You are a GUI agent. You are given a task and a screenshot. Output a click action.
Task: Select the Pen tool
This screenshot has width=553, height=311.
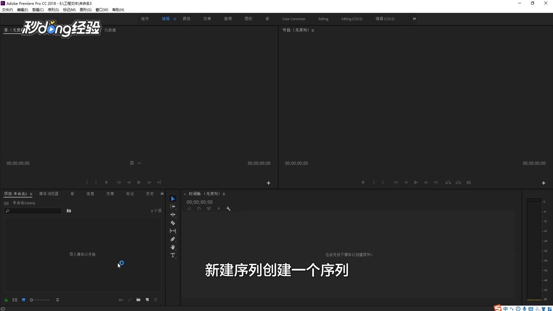(173, 239)
